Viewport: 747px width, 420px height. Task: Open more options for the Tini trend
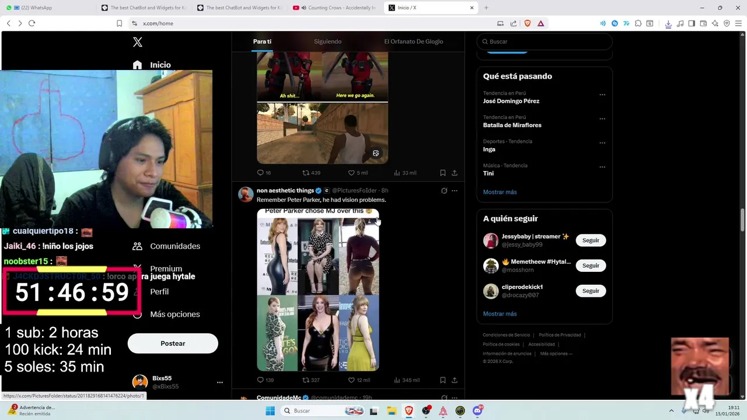click(x=602, y=167)
